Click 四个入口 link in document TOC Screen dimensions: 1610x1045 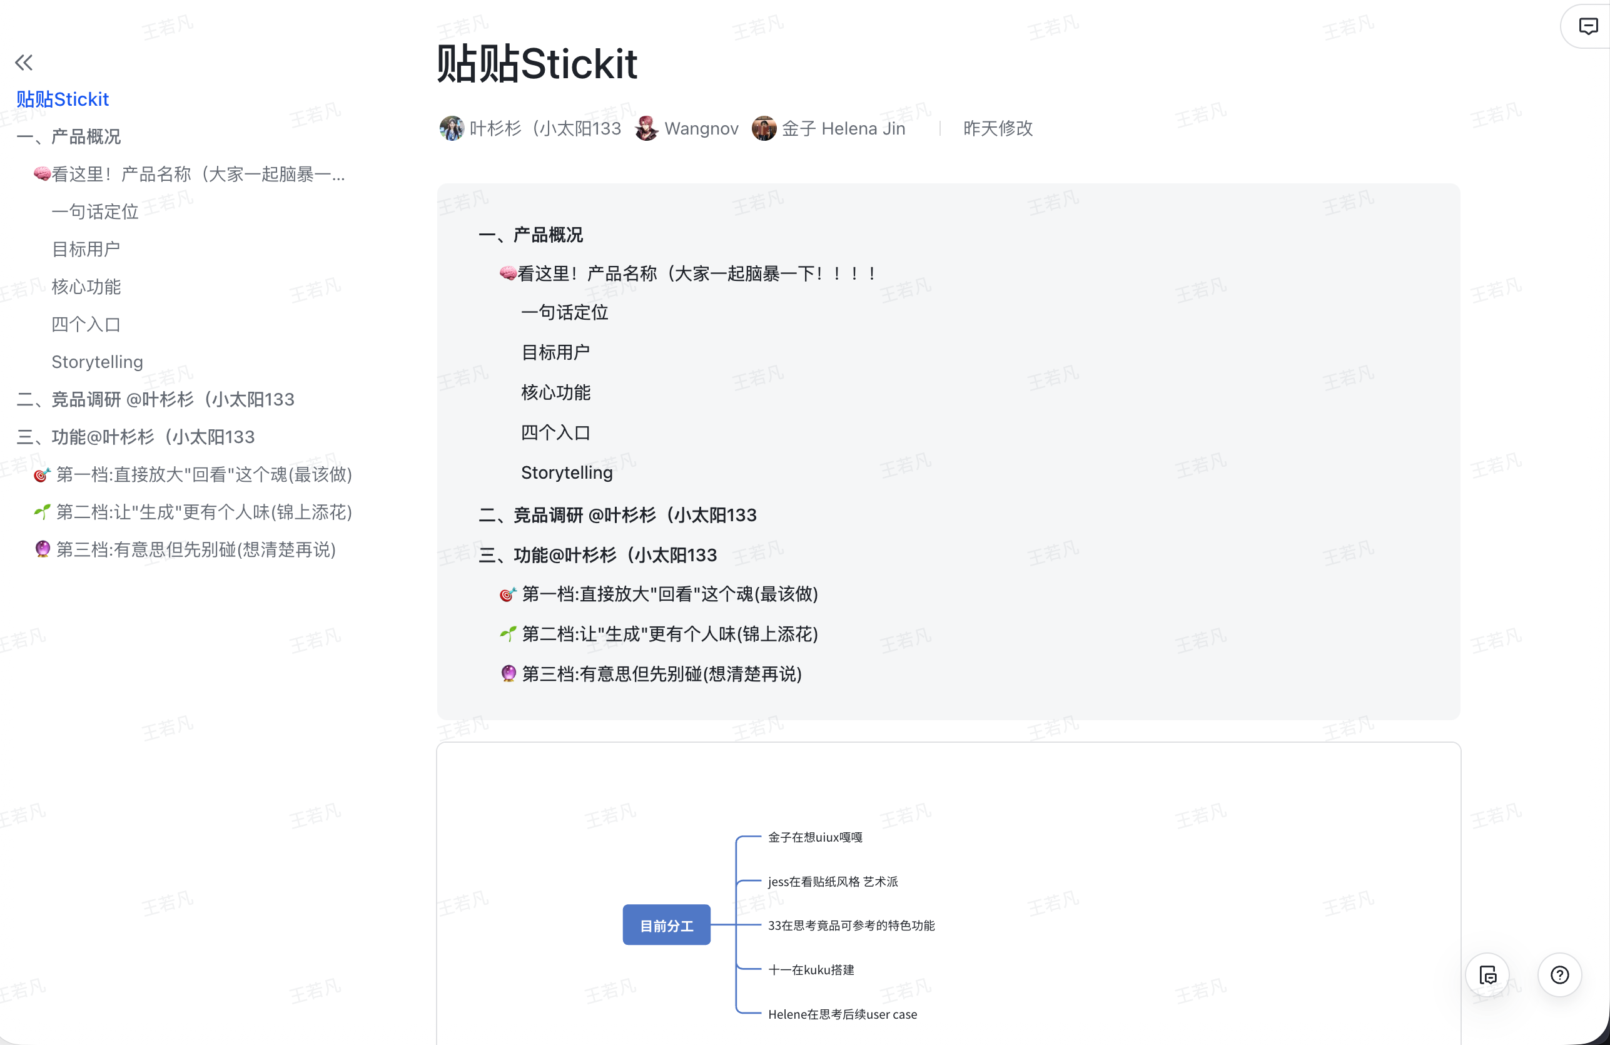[555, 432]
